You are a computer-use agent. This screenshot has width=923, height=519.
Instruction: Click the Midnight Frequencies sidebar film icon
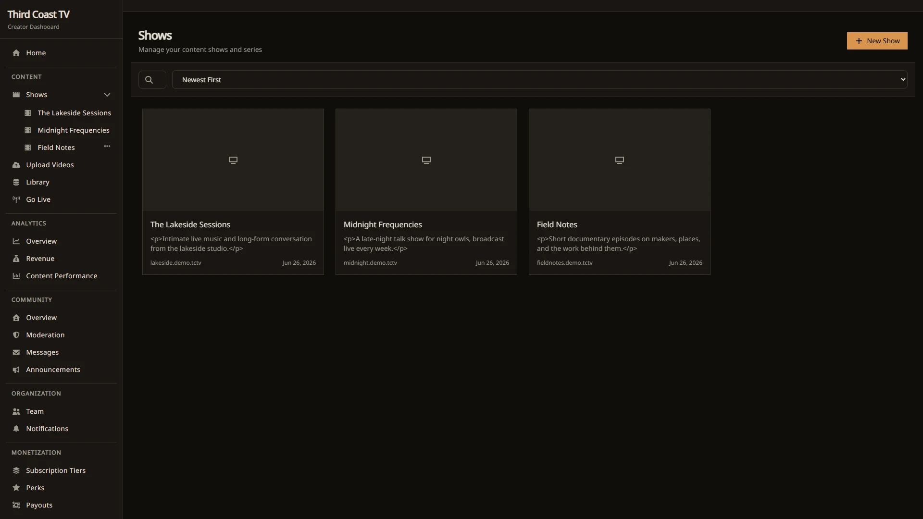click(x=28, y=130)
